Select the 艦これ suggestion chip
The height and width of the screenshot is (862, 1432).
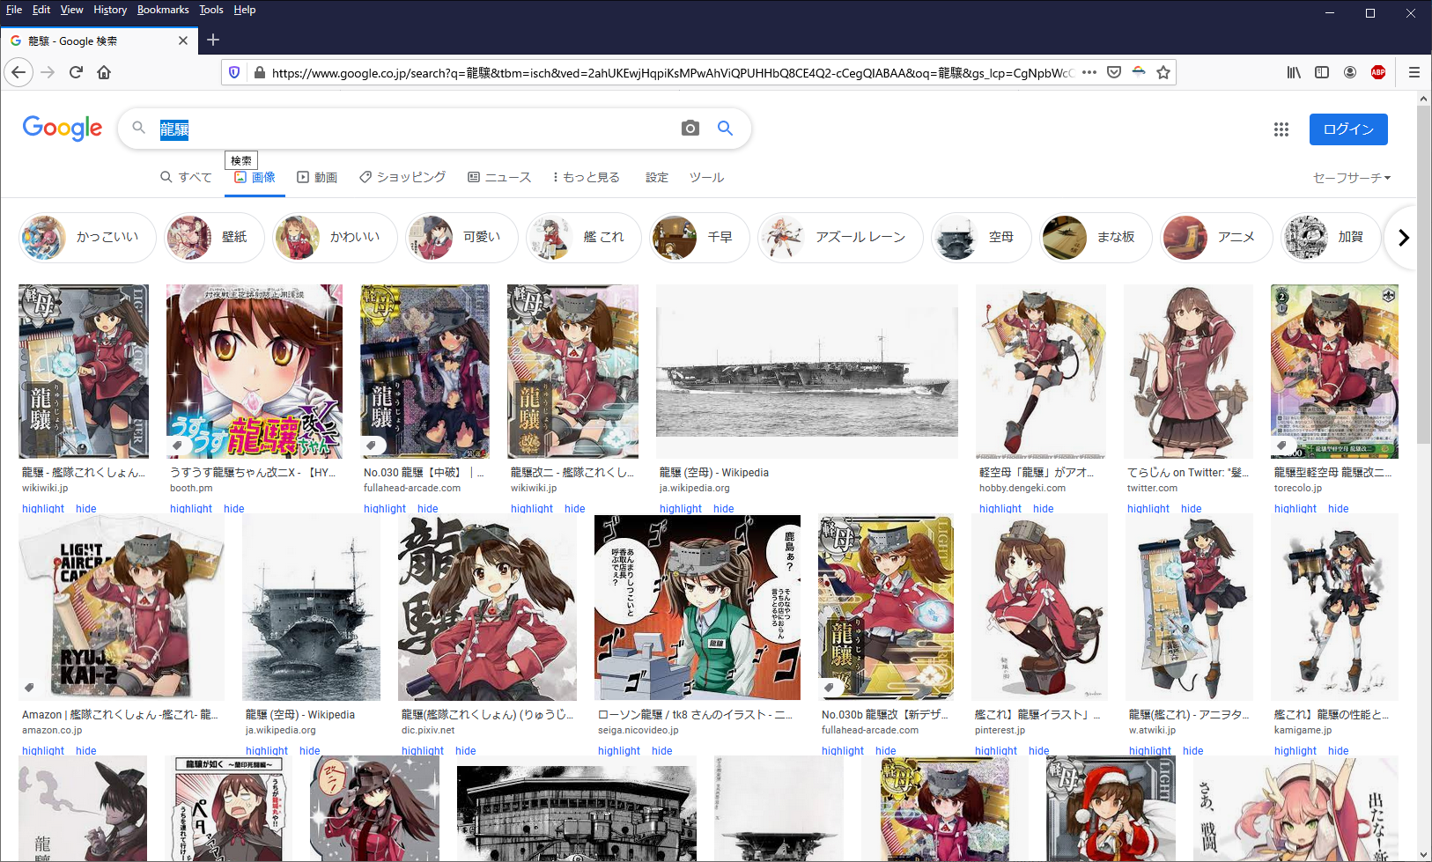click(583, 237)
